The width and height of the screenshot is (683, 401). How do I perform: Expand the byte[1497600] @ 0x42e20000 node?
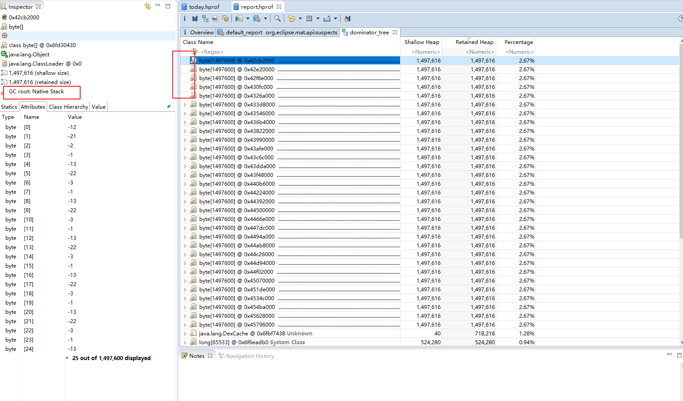click(185, 69)
